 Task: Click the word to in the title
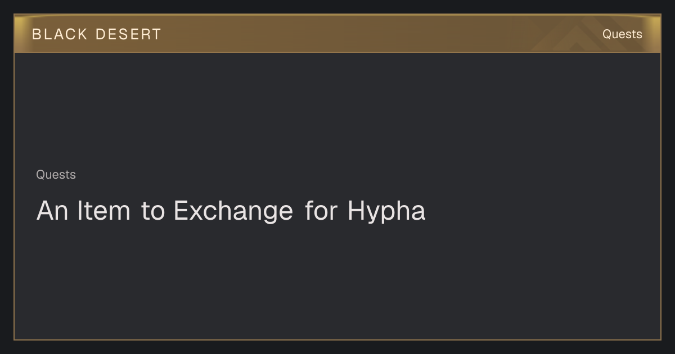(152, 211)
